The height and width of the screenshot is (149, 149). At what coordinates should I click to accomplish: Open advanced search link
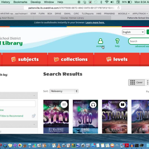(x=142, y=46)
